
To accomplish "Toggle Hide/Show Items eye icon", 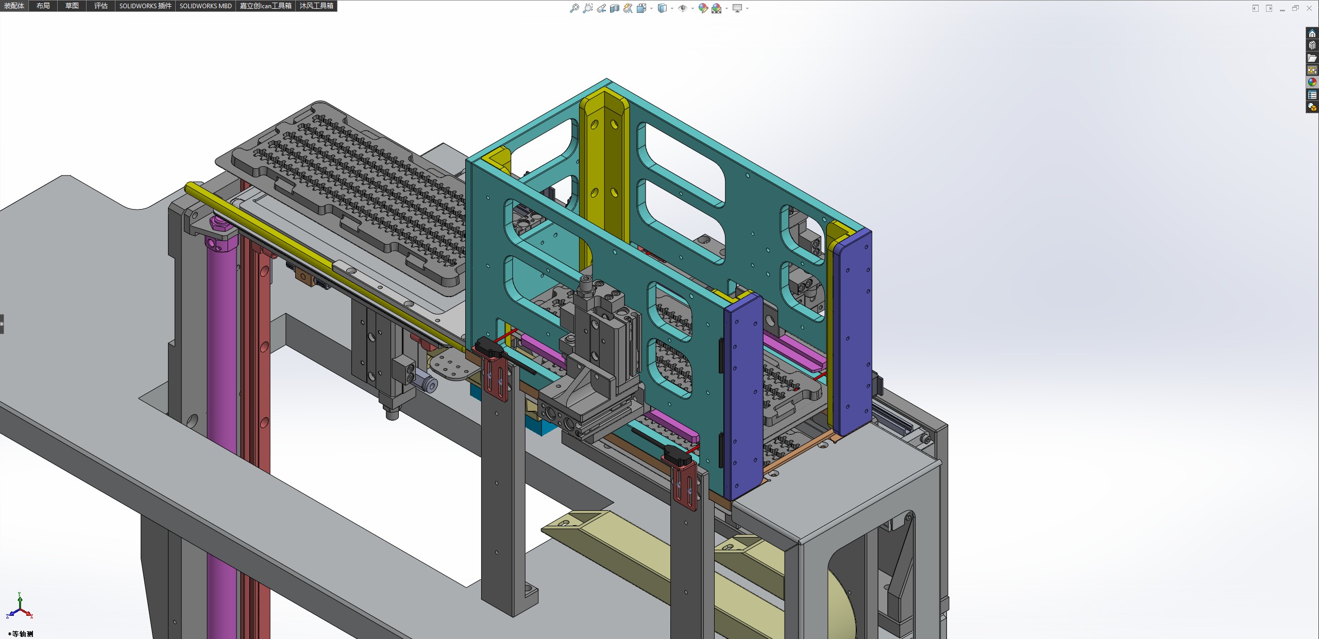I will click(x=683, y=8).
